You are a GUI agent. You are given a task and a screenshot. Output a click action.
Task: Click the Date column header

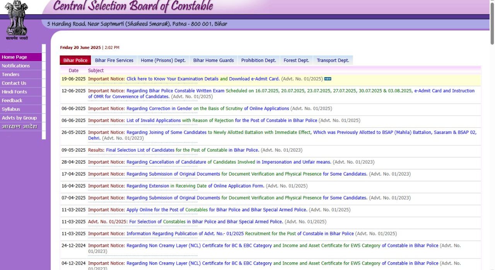coord(73,71)
